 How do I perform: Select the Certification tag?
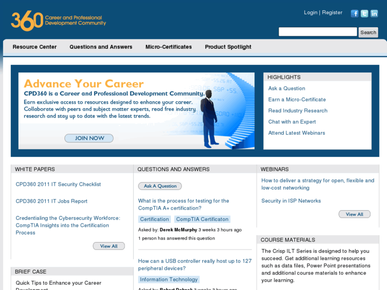(x=154, y=219)
